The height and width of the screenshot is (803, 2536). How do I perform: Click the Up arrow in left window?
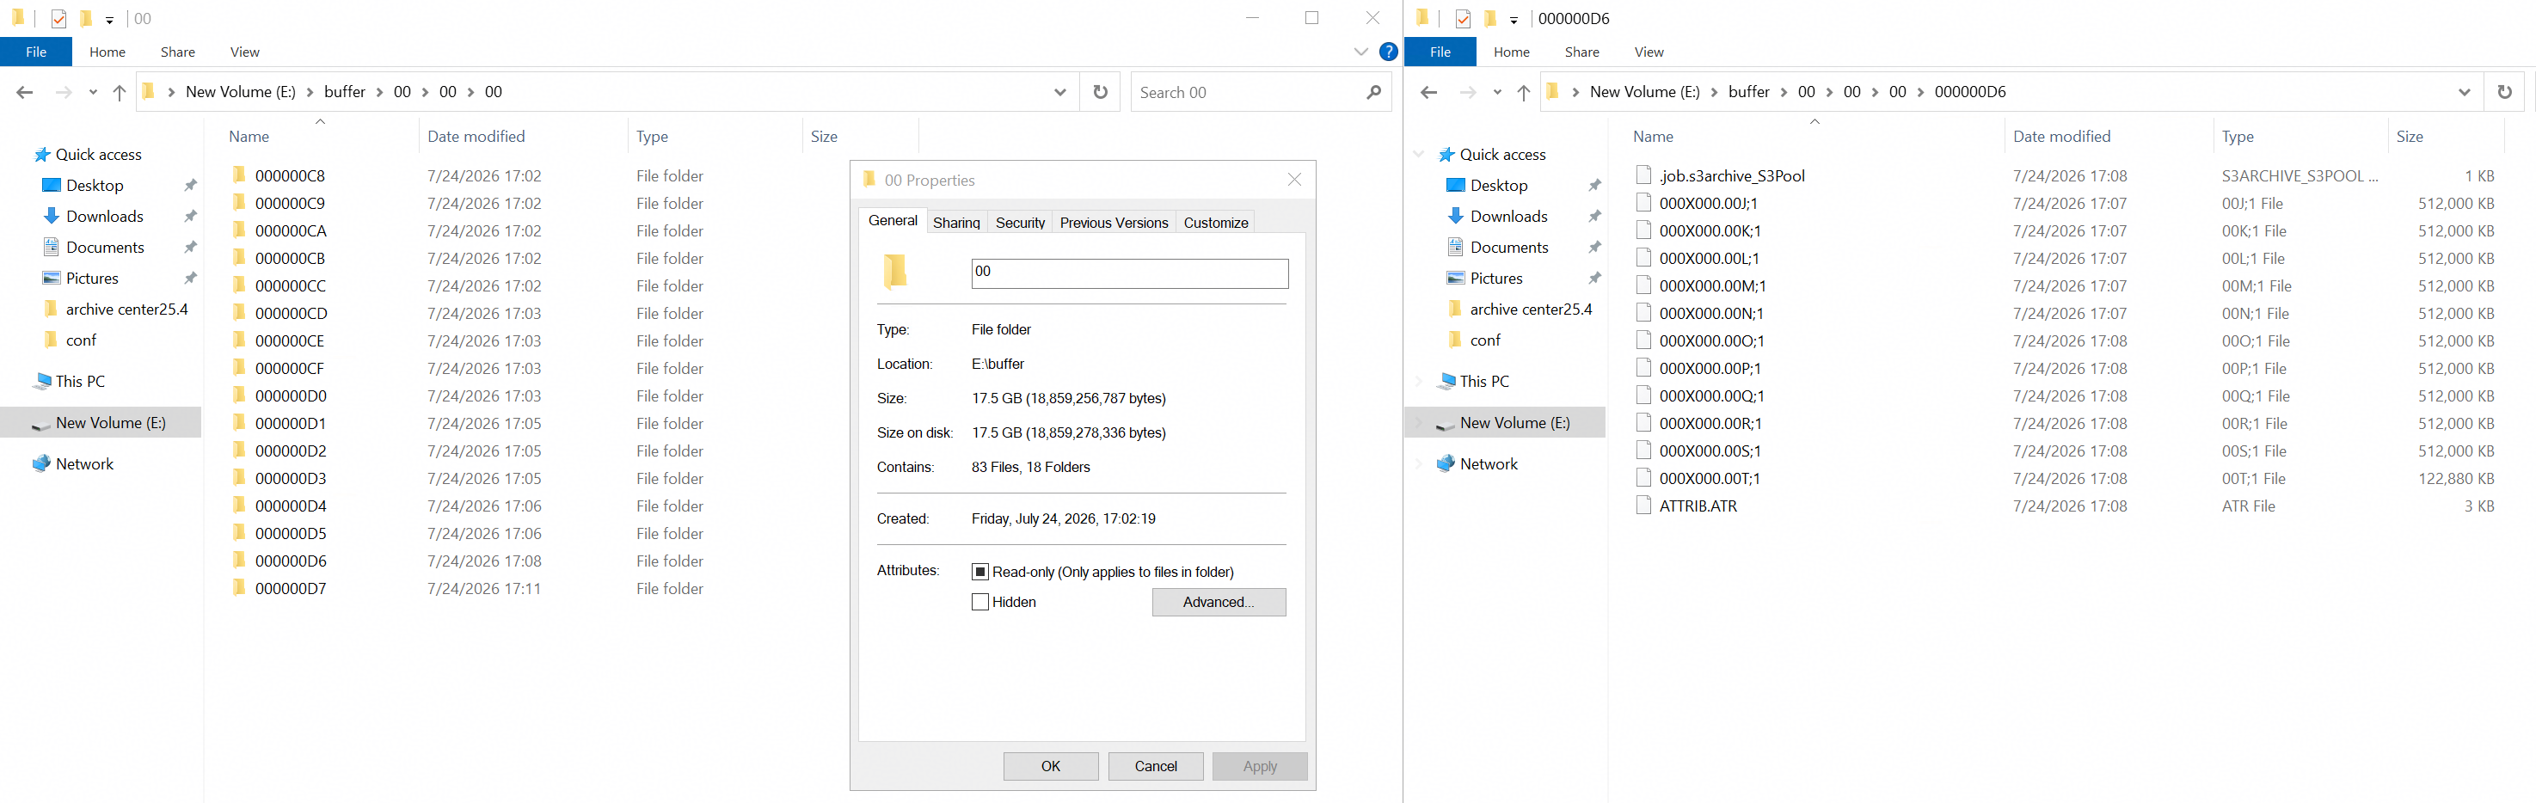(120, 93)
